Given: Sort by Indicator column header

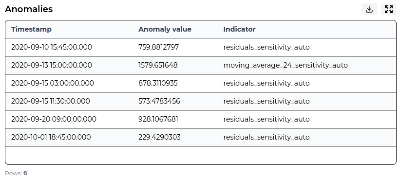Looking at the screenshot, I should click(x=240, y=29).
